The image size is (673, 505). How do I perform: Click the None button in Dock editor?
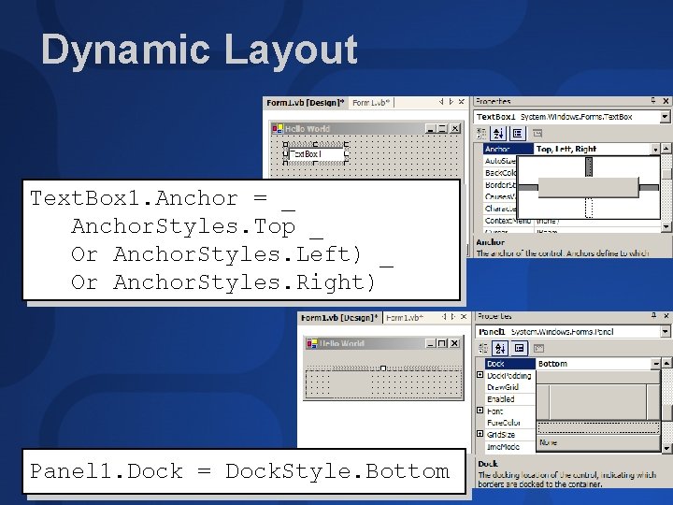tap(598, 442)
